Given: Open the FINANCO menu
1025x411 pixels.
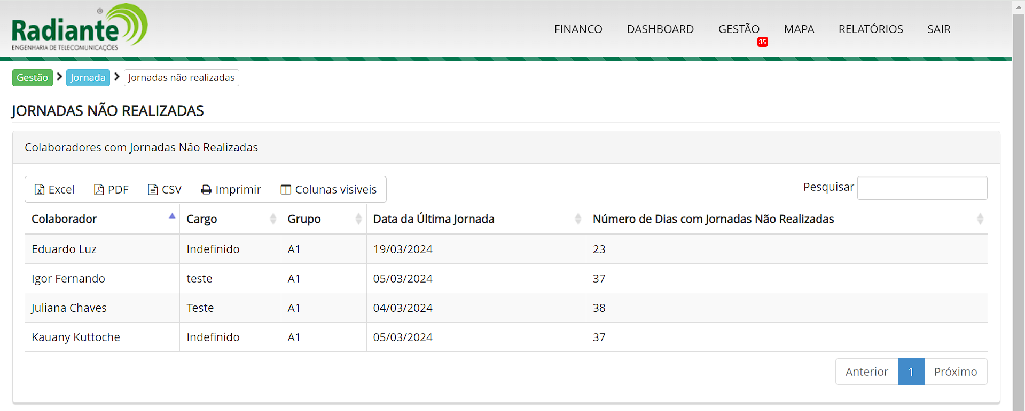Looking at the screenshot, I should [578, 29].
